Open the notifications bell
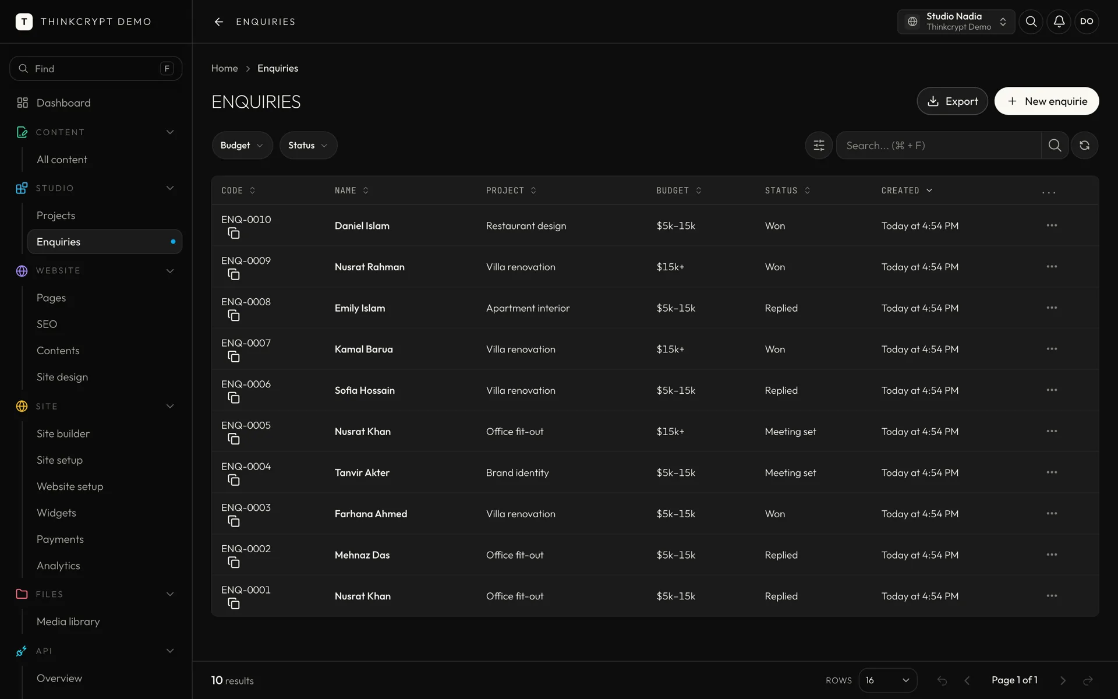 click(1059, 22)
